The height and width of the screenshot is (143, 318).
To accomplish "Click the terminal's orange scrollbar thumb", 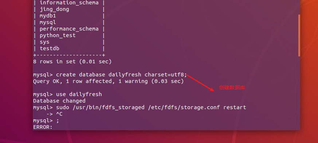I will pos(299,35).
